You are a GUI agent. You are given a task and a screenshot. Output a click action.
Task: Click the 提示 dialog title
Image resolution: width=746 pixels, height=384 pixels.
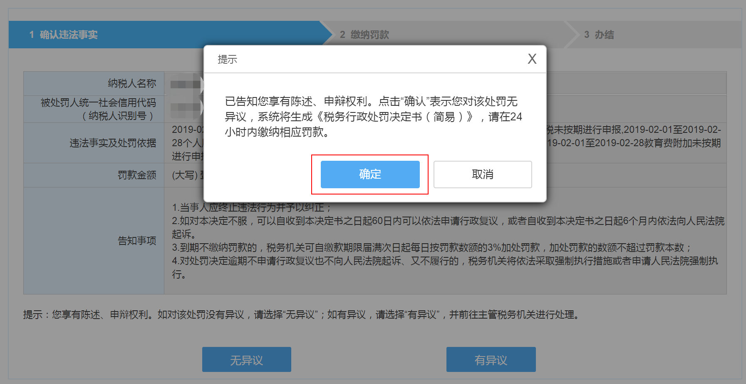point(228,59)
